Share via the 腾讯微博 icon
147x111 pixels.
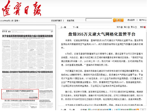pos(119,110)
